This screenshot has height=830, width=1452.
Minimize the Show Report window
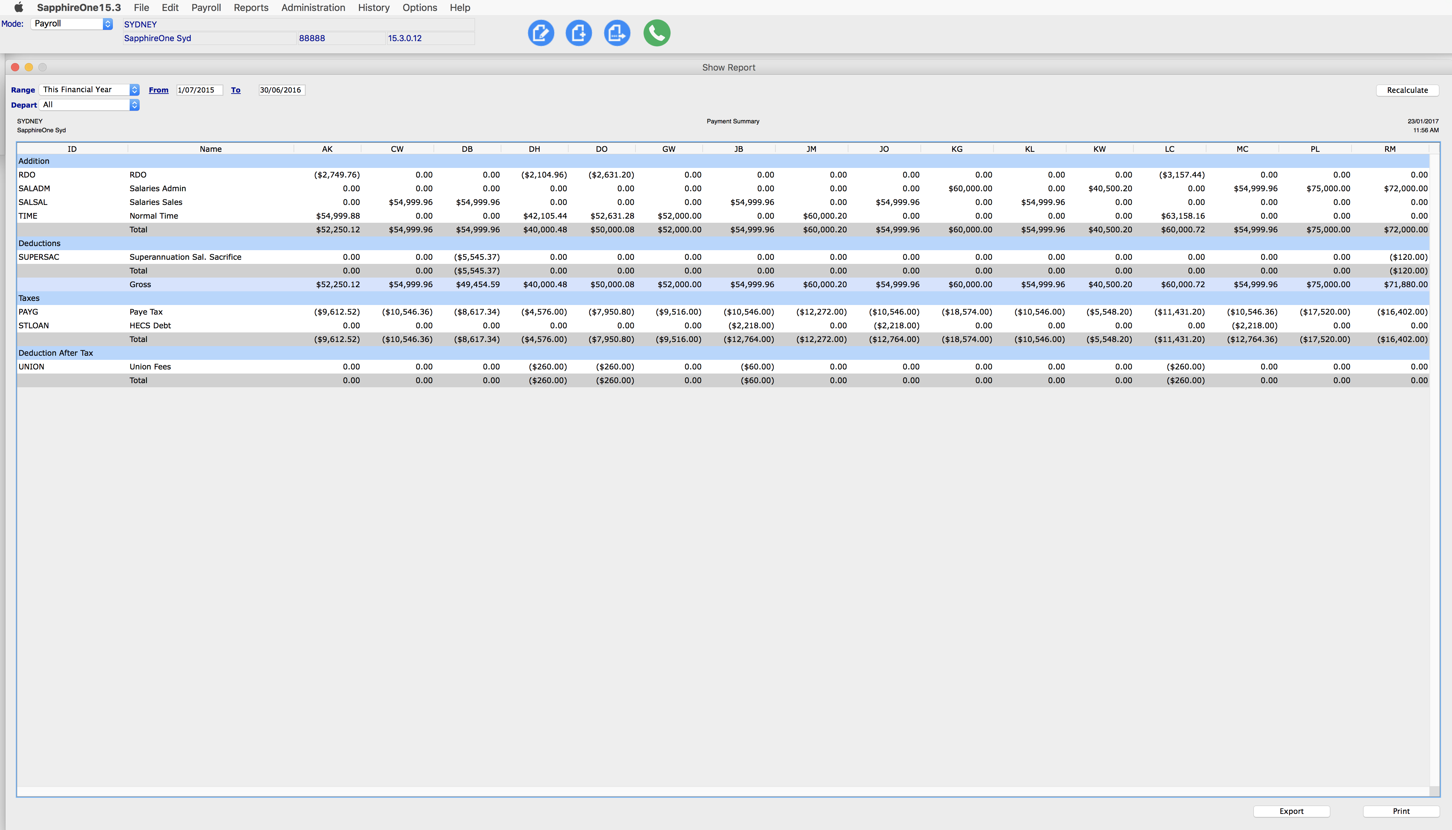click(x=29, y=67)
